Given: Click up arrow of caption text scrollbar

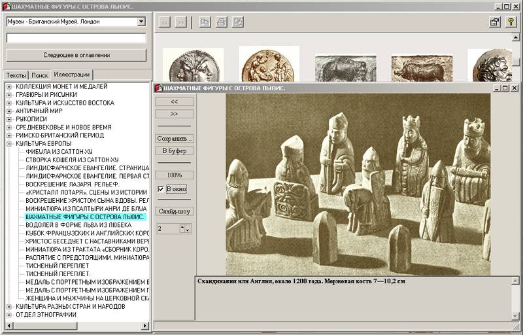Looking at the screenshot, I should [515, 281].
